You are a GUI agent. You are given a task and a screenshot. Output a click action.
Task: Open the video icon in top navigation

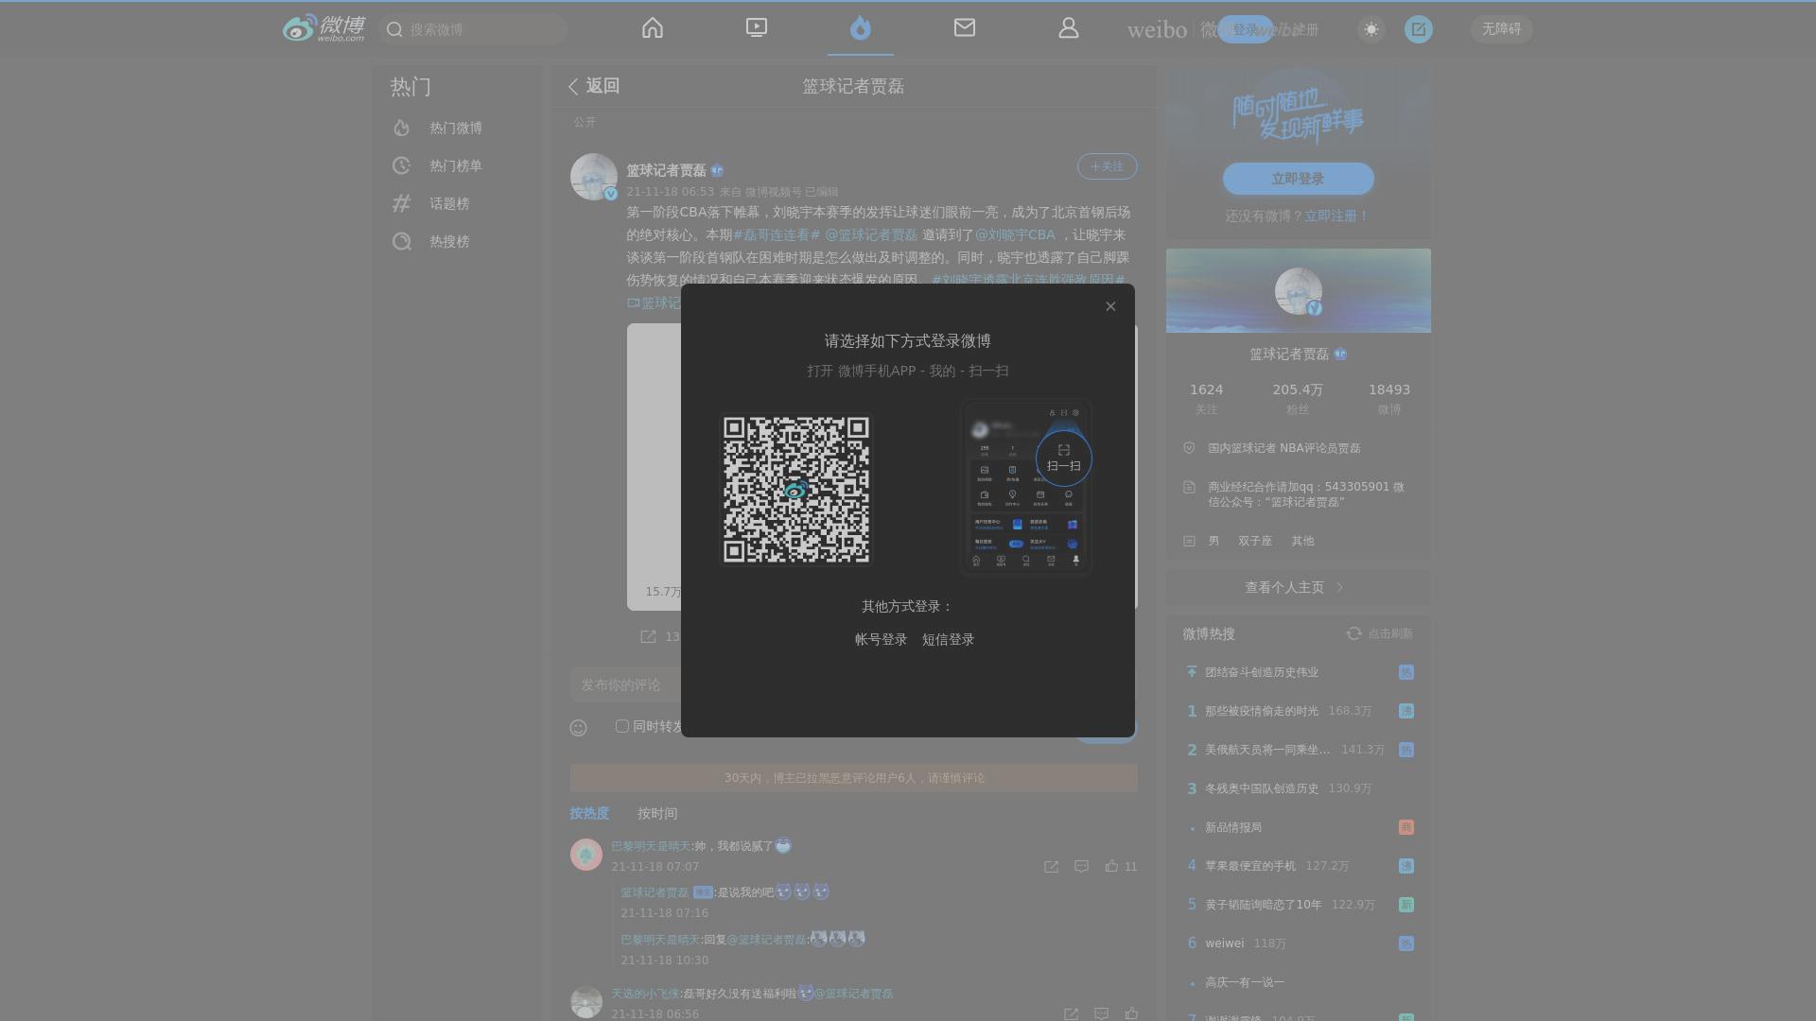pyautogui.click(x=757, y=28)
